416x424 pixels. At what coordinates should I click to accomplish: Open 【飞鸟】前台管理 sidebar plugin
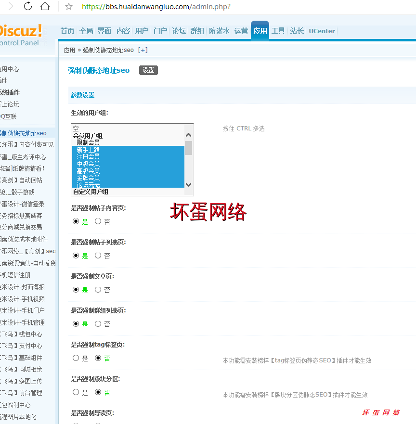21,393
